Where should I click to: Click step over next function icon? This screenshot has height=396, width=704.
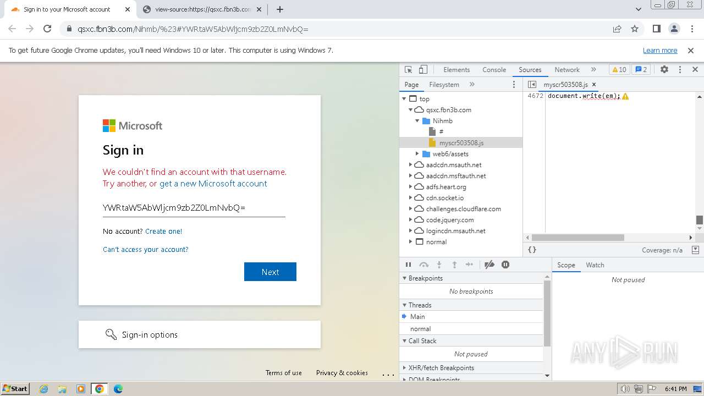pyautogui.click(x=424, y=265)
